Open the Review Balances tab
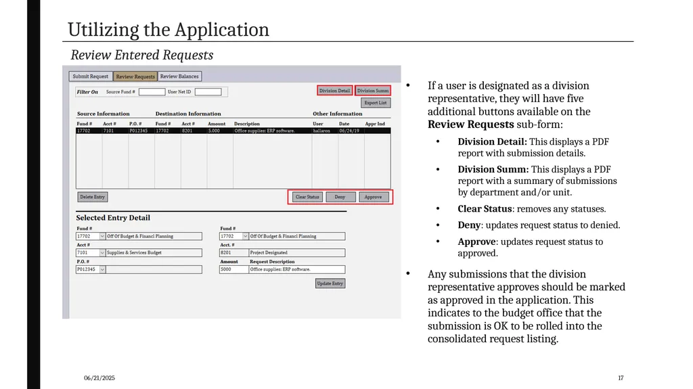The height and width of the screenshot is (389, 693). click(179, 76)
